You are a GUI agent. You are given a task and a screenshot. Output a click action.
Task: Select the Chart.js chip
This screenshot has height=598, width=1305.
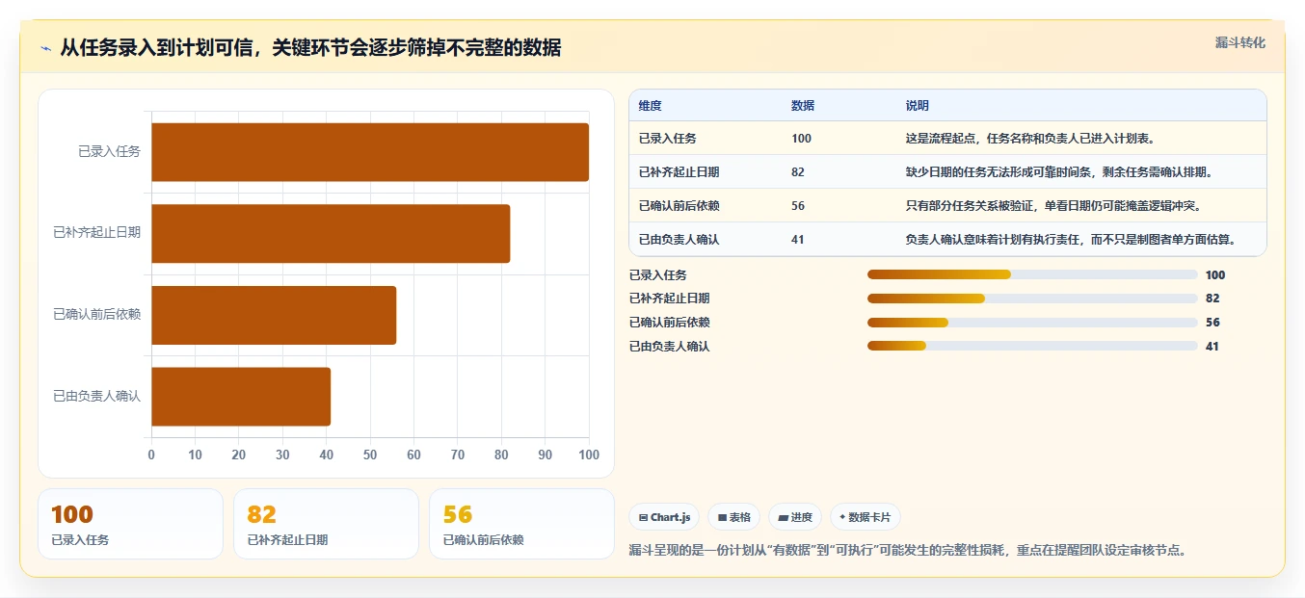pyautogui.click(x=665, y=517)
